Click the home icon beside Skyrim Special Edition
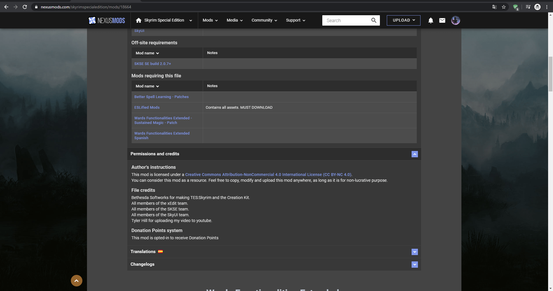553x291 pixels. [139, 20]
